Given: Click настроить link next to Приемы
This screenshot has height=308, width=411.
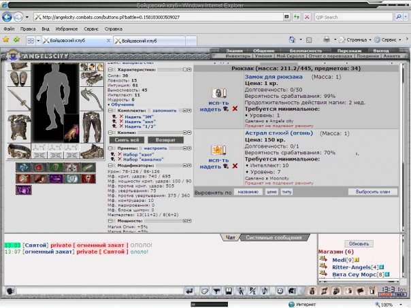Looking at the screenshot, I should [x=155, y=148].
